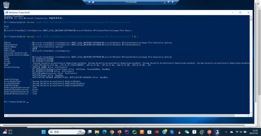Viewport: 261px width, 136px height.
Task: Click the PowerShell icon in the title bar
Action: point(6,12)
